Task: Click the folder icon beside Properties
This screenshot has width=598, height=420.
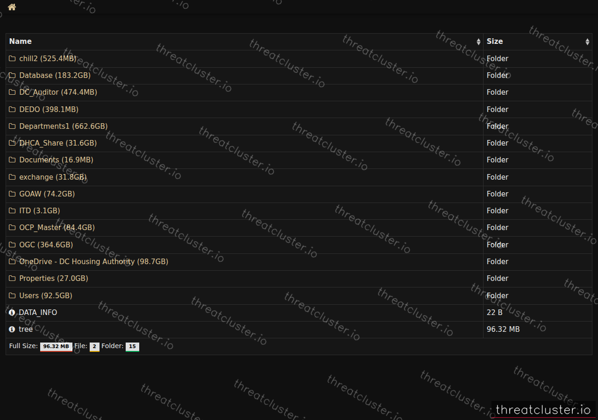Action: pos(12,278)
